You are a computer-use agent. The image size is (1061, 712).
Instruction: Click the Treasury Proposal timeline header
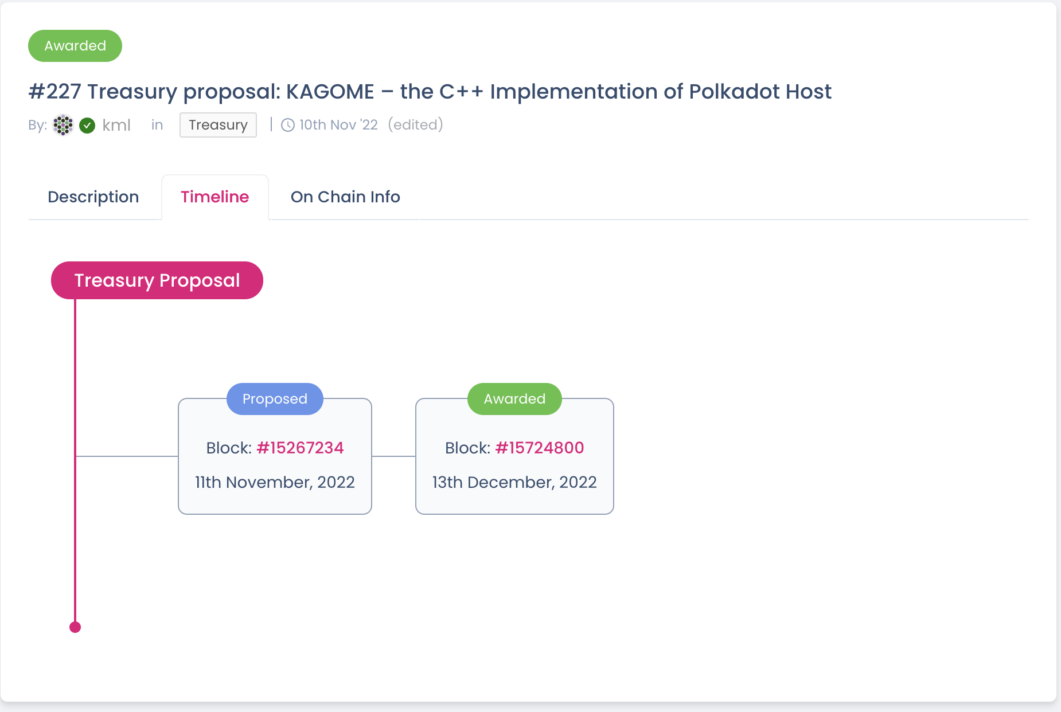coord(157,280)
